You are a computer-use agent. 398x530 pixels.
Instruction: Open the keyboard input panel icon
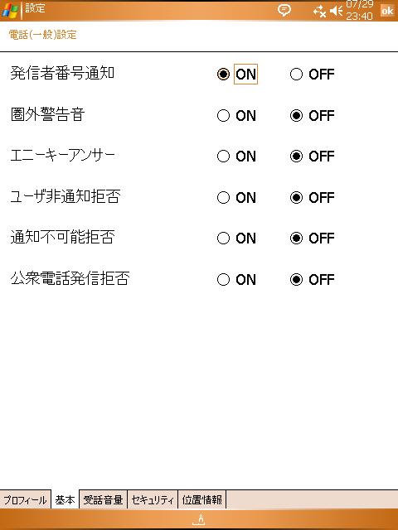(199, 519)
